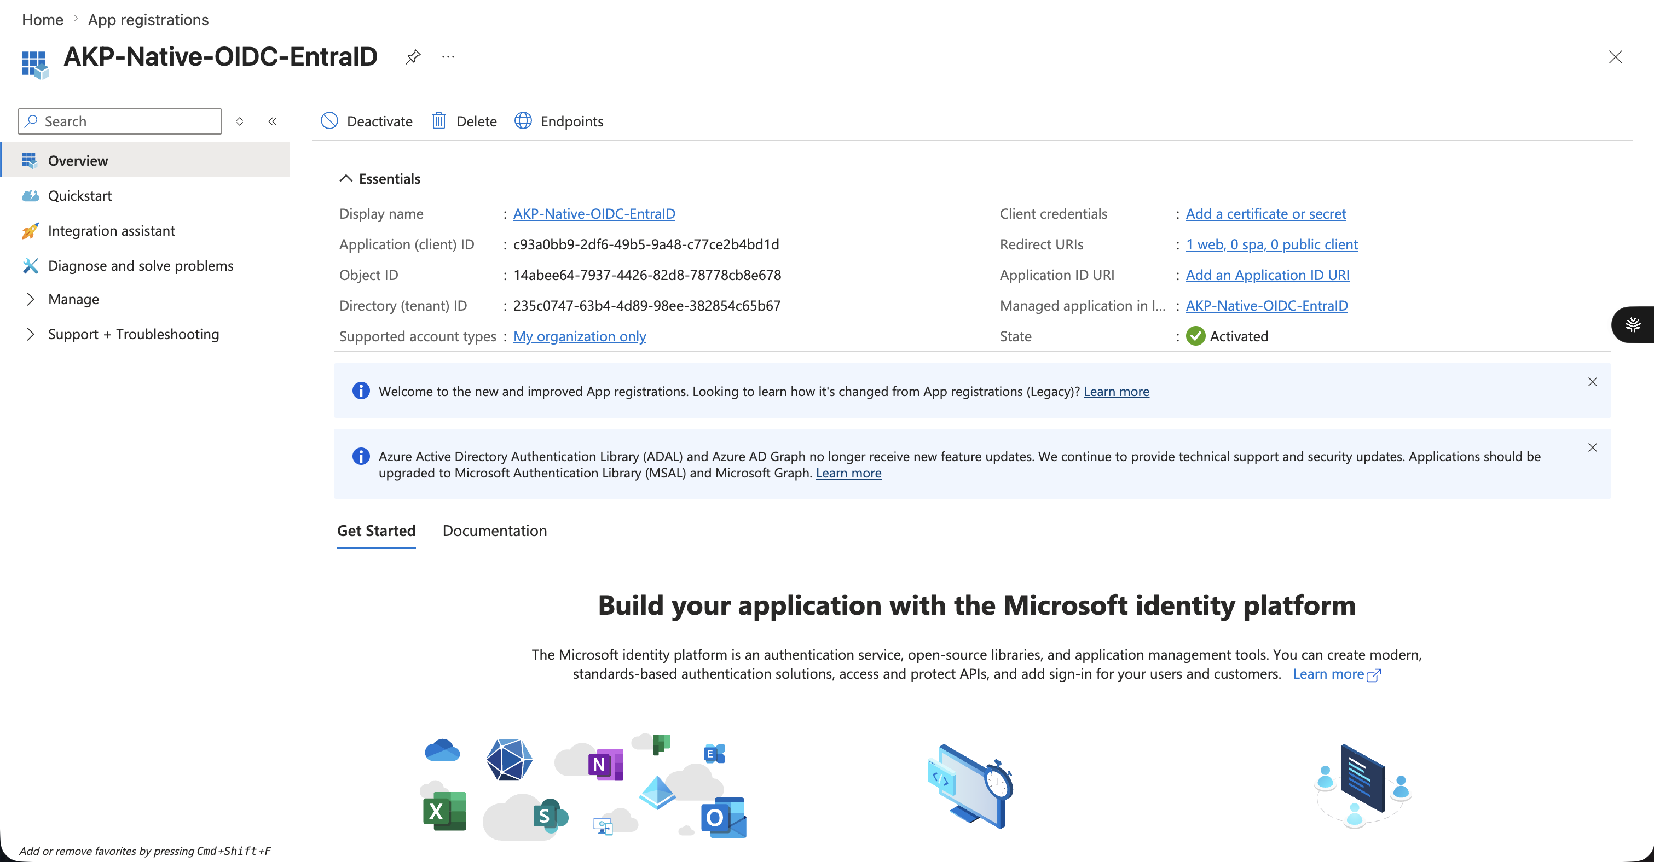Select Overview in the sidebar
1654x862 pixels.
146,160
